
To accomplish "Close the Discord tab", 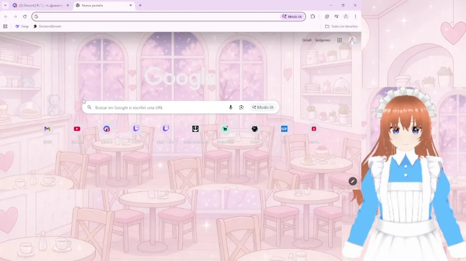I will [68, 5].
